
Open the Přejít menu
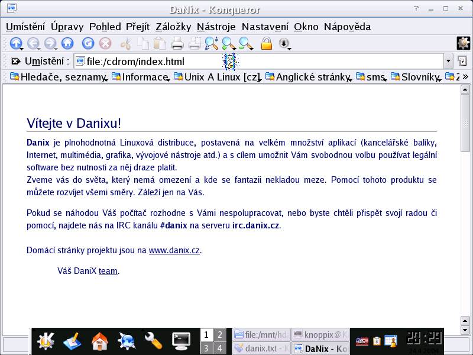coord(138,27)
